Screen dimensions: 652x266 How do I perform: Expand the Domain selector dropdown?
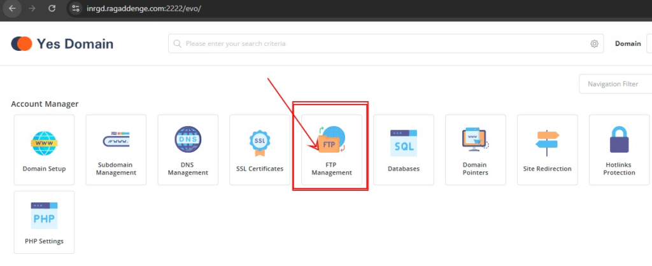(648, 44)
